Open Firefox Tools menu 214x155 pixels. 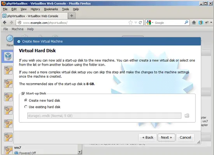[65, 9]
